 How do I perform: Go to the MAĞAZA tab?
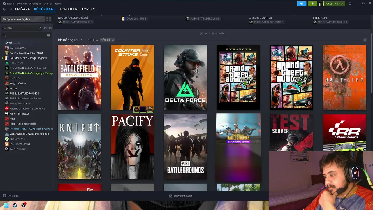[x=22, y=9]
